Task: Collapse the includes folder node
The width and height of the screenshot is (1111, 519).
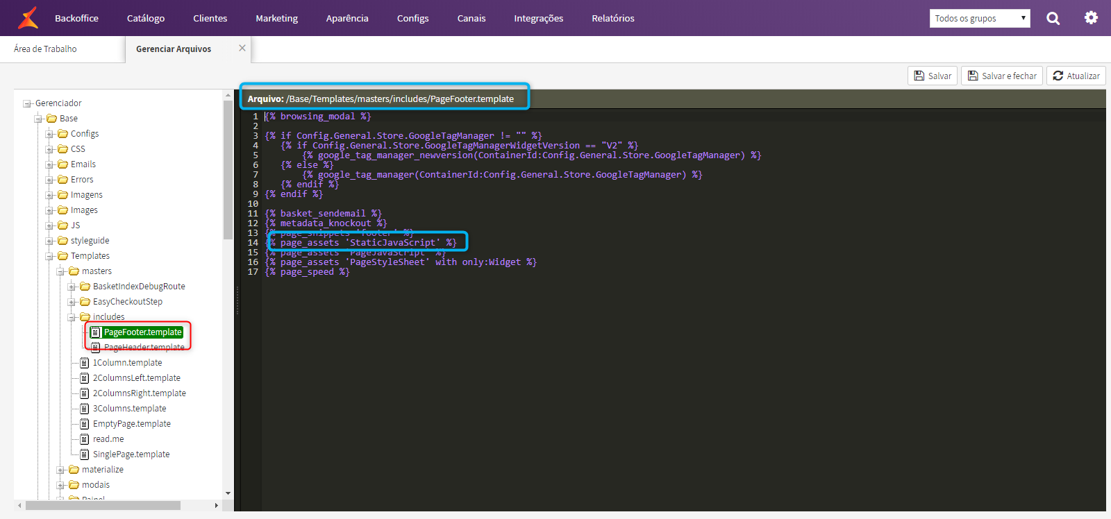Action: [72, 318]
